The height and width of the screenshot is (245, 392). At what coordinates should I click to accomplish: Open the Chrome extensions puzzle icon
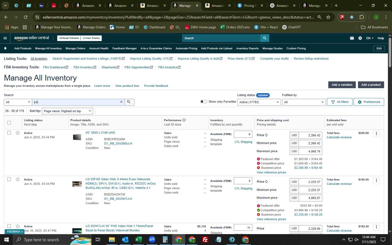click(362, 17)
